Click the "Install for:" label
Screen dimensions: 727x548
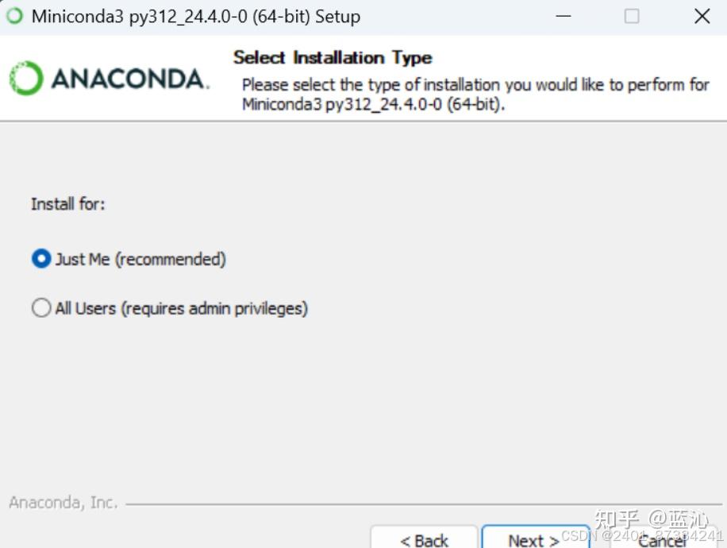(68, 204)
